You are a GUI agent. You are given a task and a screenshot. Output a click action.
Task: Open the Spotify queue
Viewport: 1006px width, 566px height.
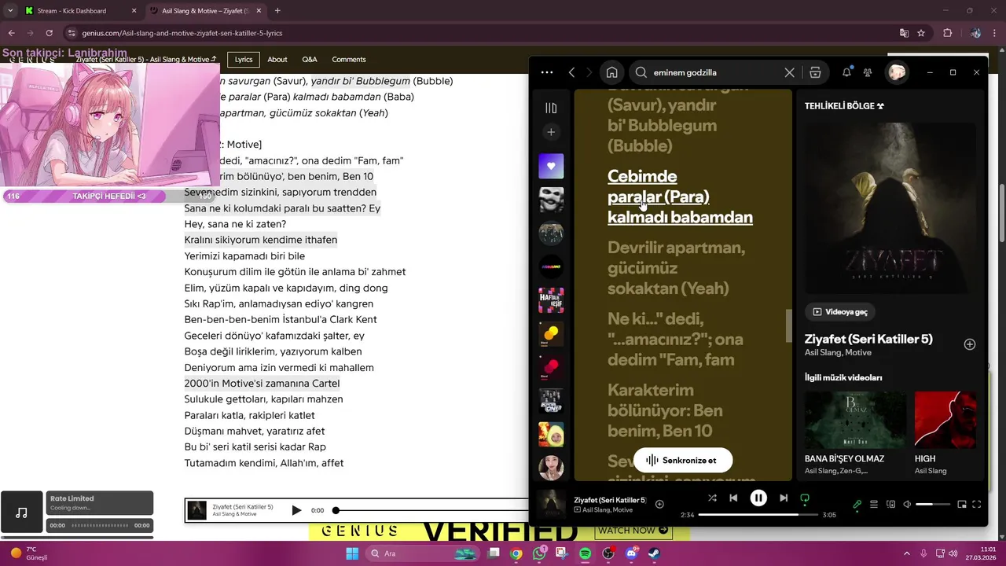874,504
